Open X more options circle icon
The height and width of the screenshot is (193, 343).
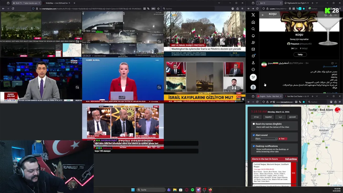coord(253,69)
